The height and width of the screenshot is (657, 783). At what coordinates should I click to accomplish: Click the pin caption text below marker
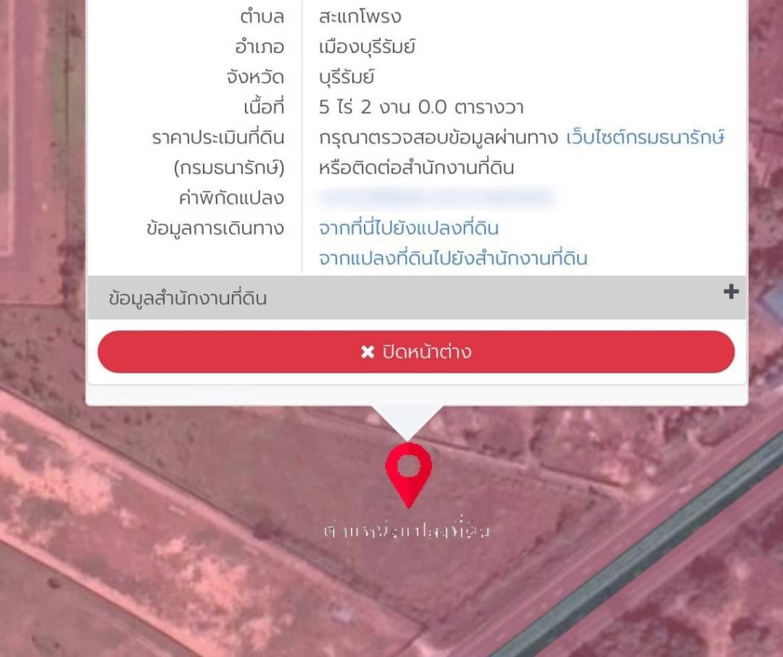[407, 530]
